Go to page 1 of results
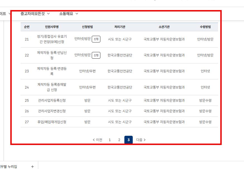 [x=110, y=140]
